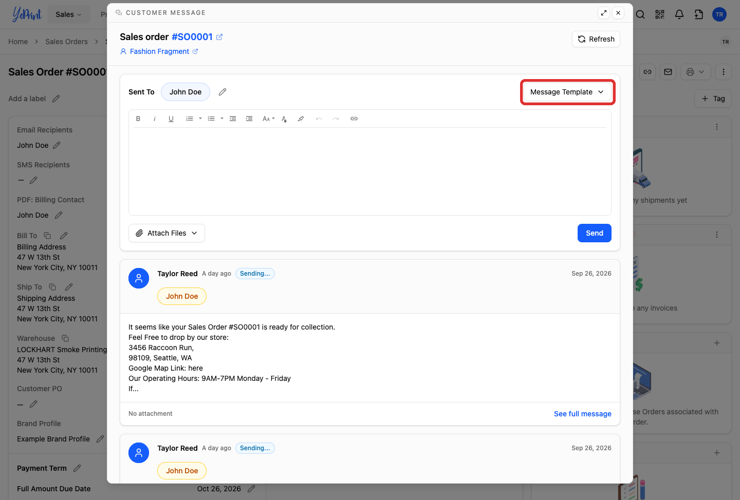Edit the SMS Recipients field

[x=33, y=180]
